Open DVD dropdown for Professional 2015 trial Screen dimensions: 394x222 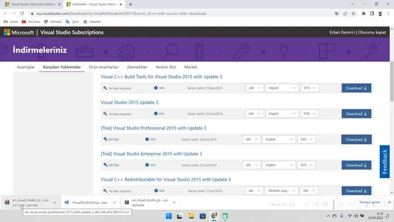tap(307, 139)
